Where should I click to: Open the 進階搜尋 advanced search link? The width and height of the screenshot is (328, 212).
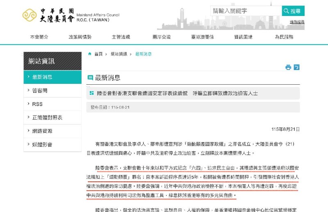[297, 22]
